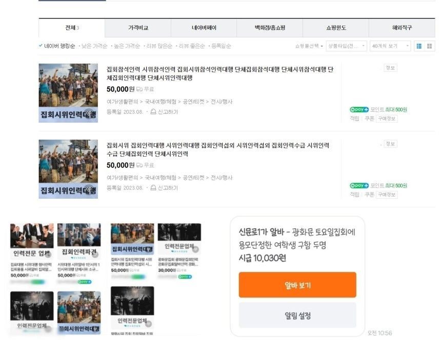This screenshot has height=340, width=441.
Task: Sort results by 낮은 가격순
Action: click(94, 46)
